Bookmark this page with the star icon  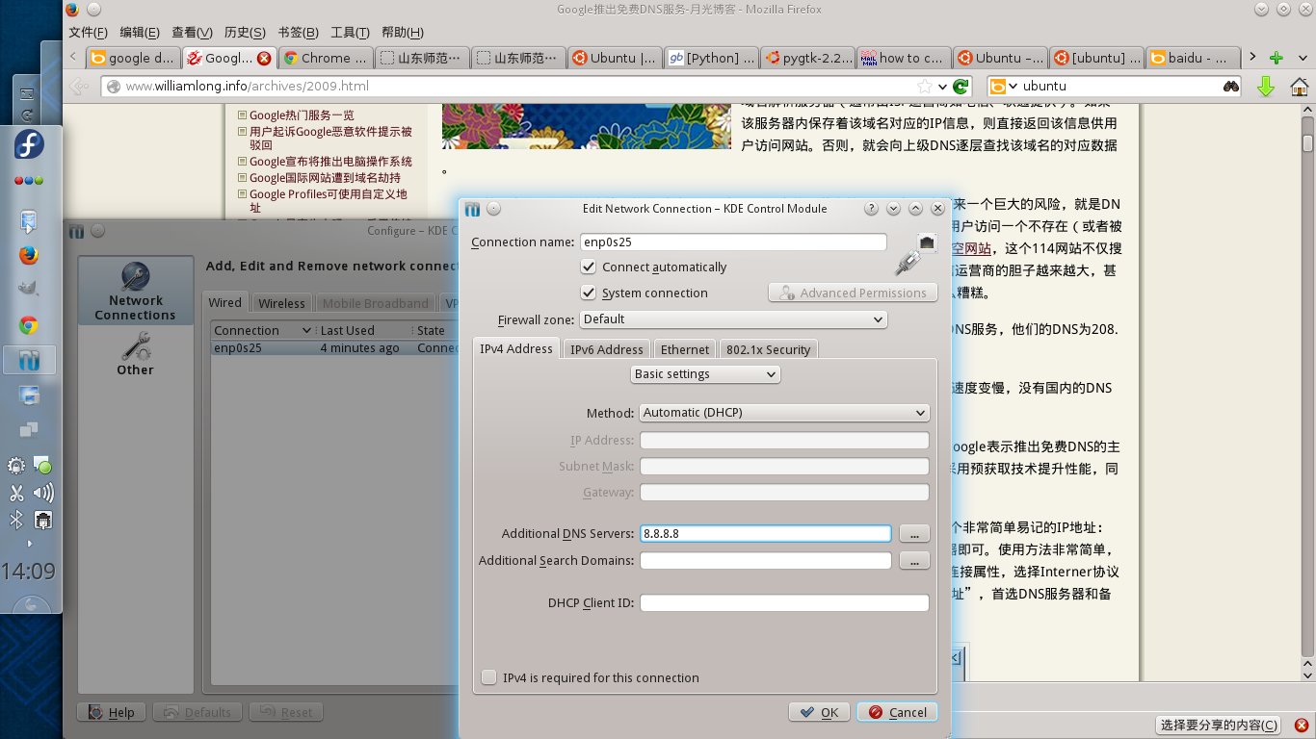925,86
